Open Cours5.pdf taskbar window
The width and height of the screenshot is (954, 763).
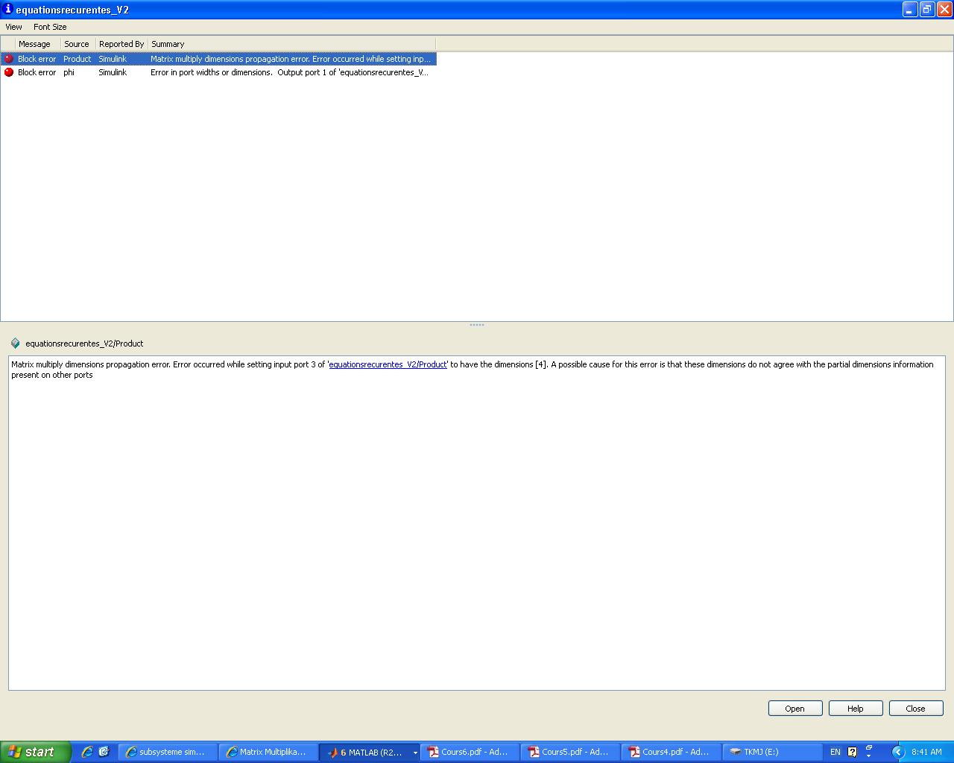(569, 752)
